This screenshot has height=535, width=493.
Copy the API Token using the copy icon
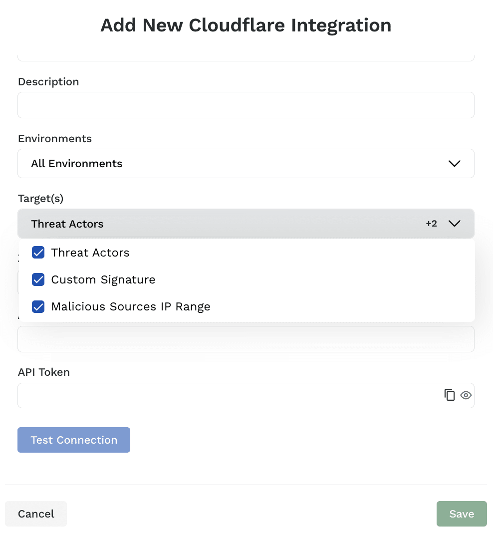[450, 395]
